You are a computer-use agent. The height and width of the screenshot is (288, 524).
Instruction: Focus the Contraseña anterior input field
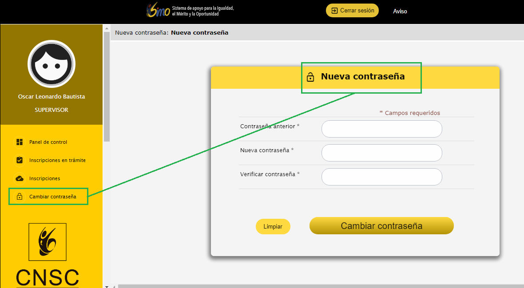pyautogui.click(x=381, y=129)
